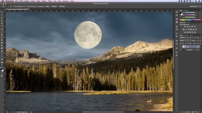The width and height of the screenshot is (202, 113).
Task: Click the color spectrum ramp in Color panel
Action: [x=190, y=20]
